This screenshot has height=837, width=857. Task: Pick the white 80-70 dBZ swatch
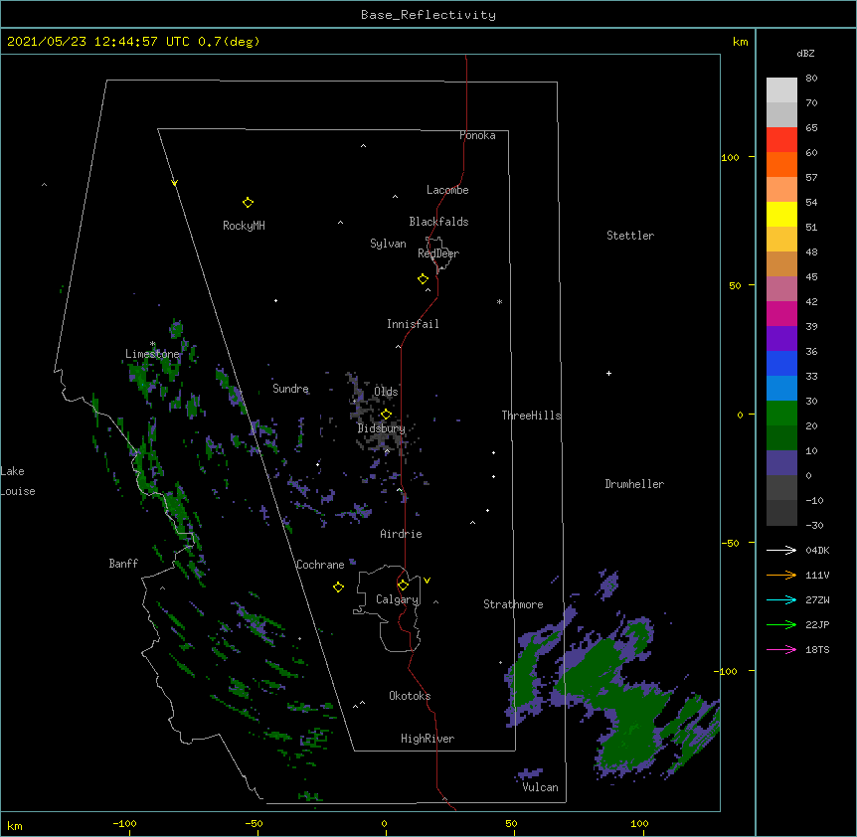[x=781, y=90]
